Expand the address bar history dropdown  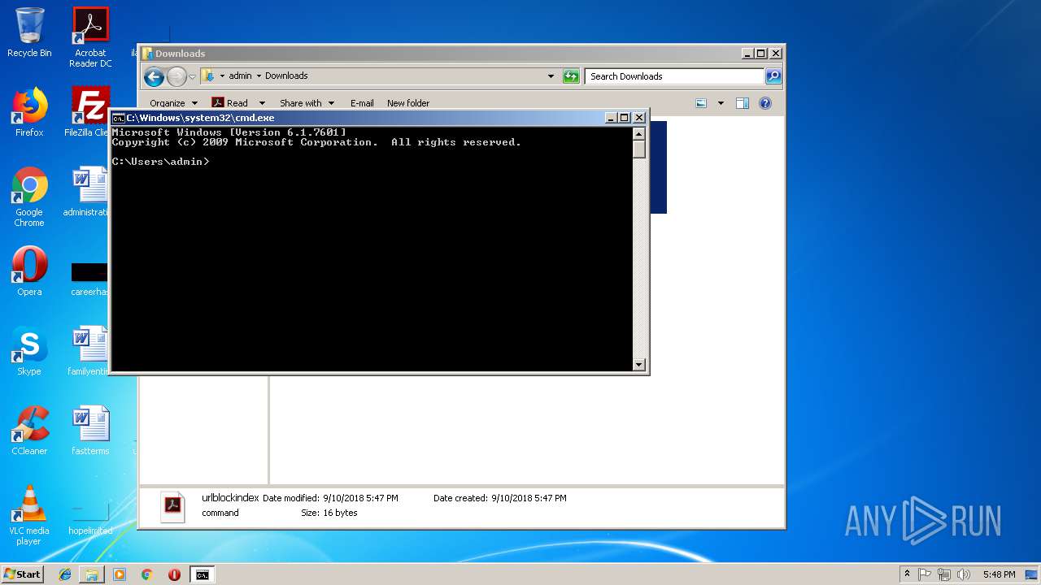pos(551,76)
